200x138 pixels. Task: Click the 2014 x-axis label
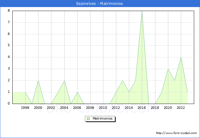pyautogui.click(x=129, y=108)
